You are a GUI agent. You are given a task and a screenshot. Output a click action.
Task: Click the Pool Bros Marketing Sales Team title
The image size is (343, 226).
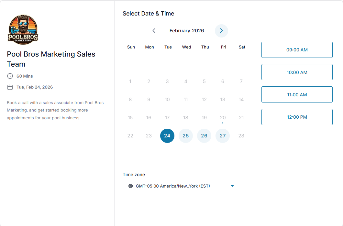coord(51,59)
